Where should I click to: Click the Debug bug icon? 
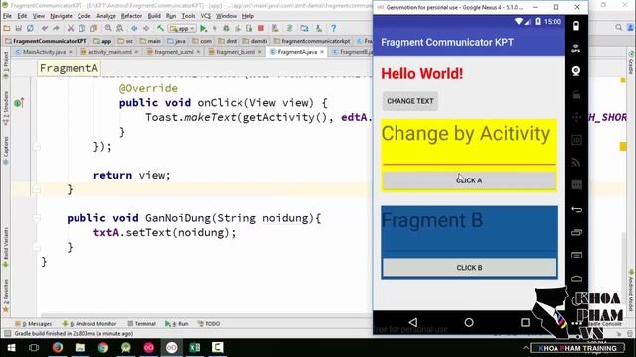coord(226,28)
